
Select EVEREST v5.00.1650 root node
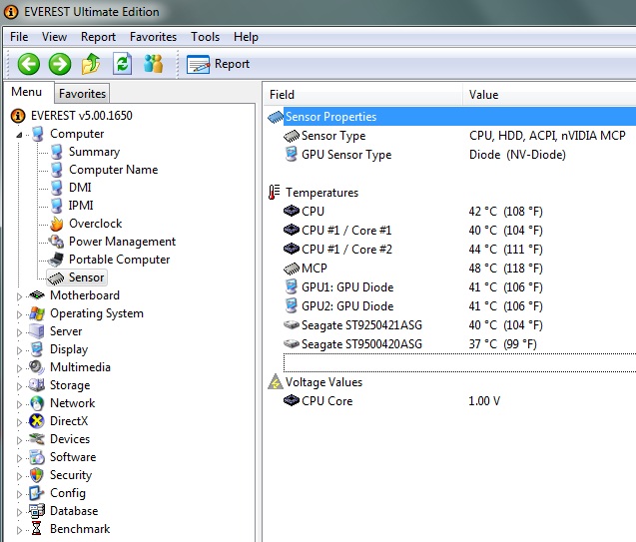click(82, 116)
